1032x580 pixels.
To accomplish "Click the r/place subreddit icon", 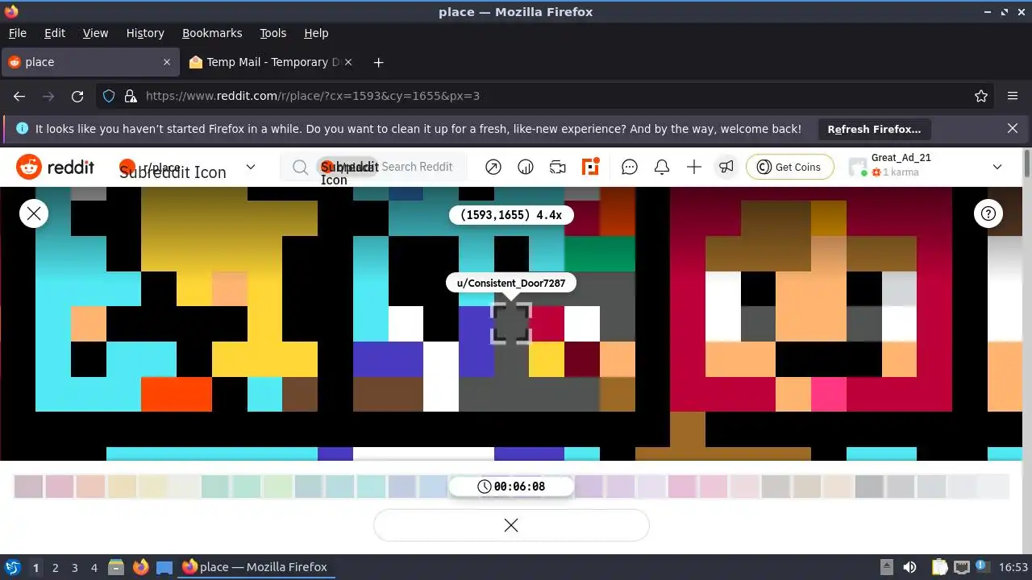I will (x=127, y=167).
